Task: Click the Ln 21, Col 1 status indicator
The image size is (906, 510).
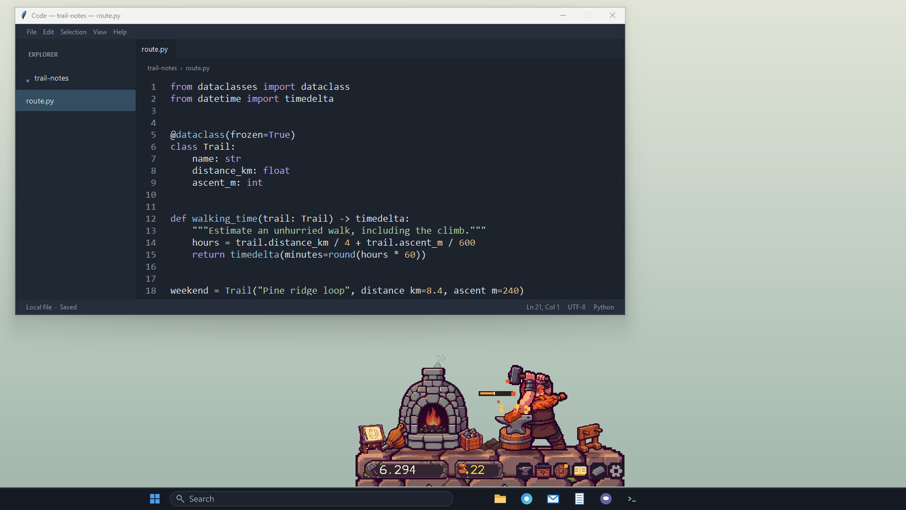Action: [x=543, y=307]
